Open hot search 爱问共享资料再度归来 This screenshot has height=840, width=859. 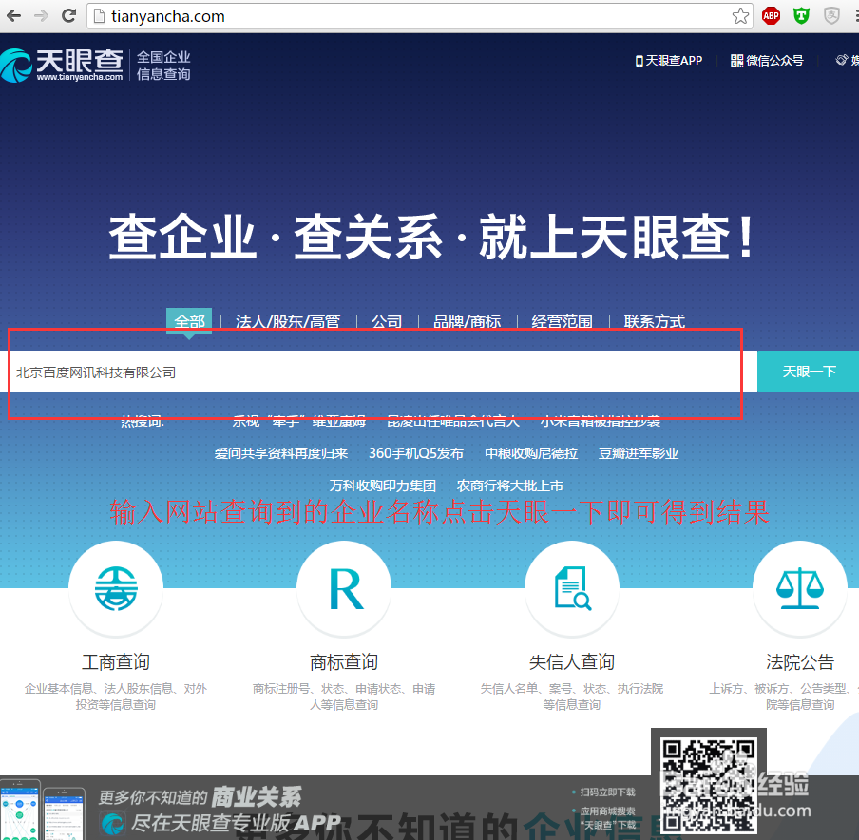pos(281,453)
